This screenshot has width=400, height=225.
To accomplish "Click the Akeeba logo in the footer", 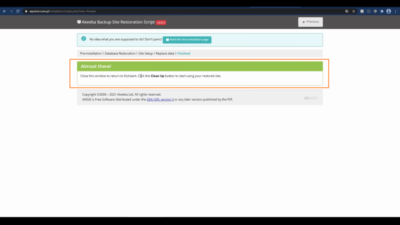I will point(311,98).
